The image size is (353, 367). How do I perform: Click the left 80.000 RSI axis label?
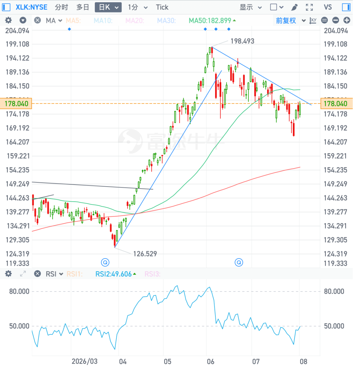click(19, 292)
